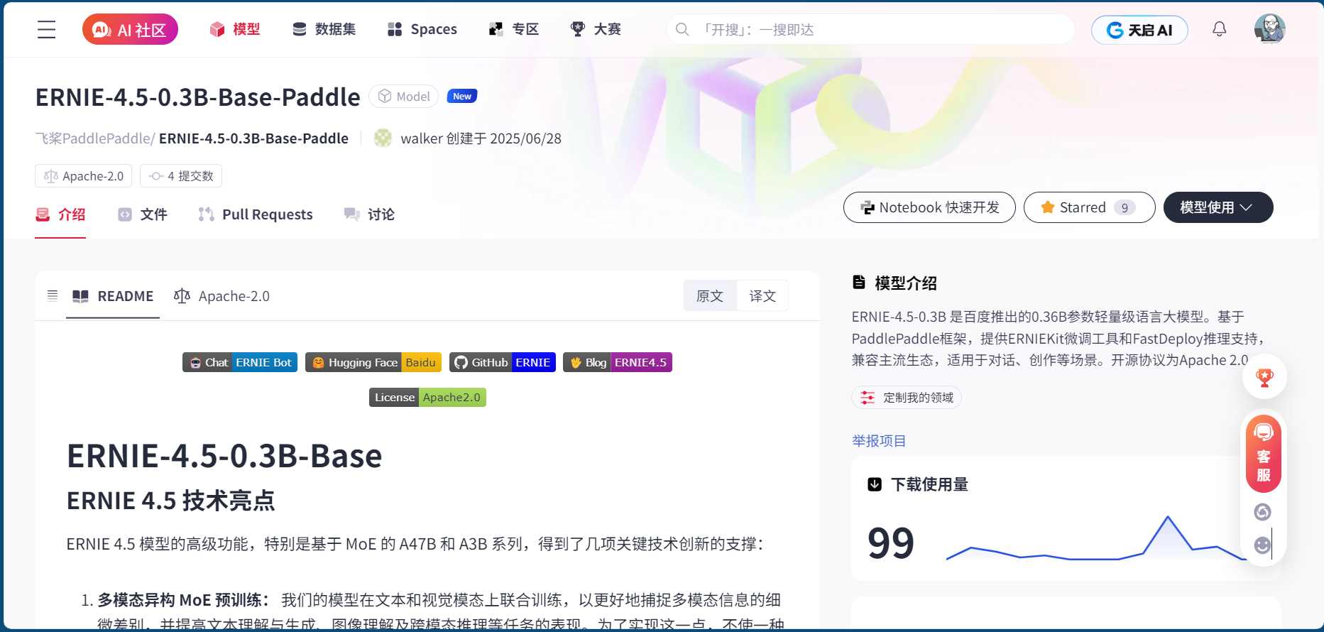Open the 数据集 nav item

click(324, 29)
